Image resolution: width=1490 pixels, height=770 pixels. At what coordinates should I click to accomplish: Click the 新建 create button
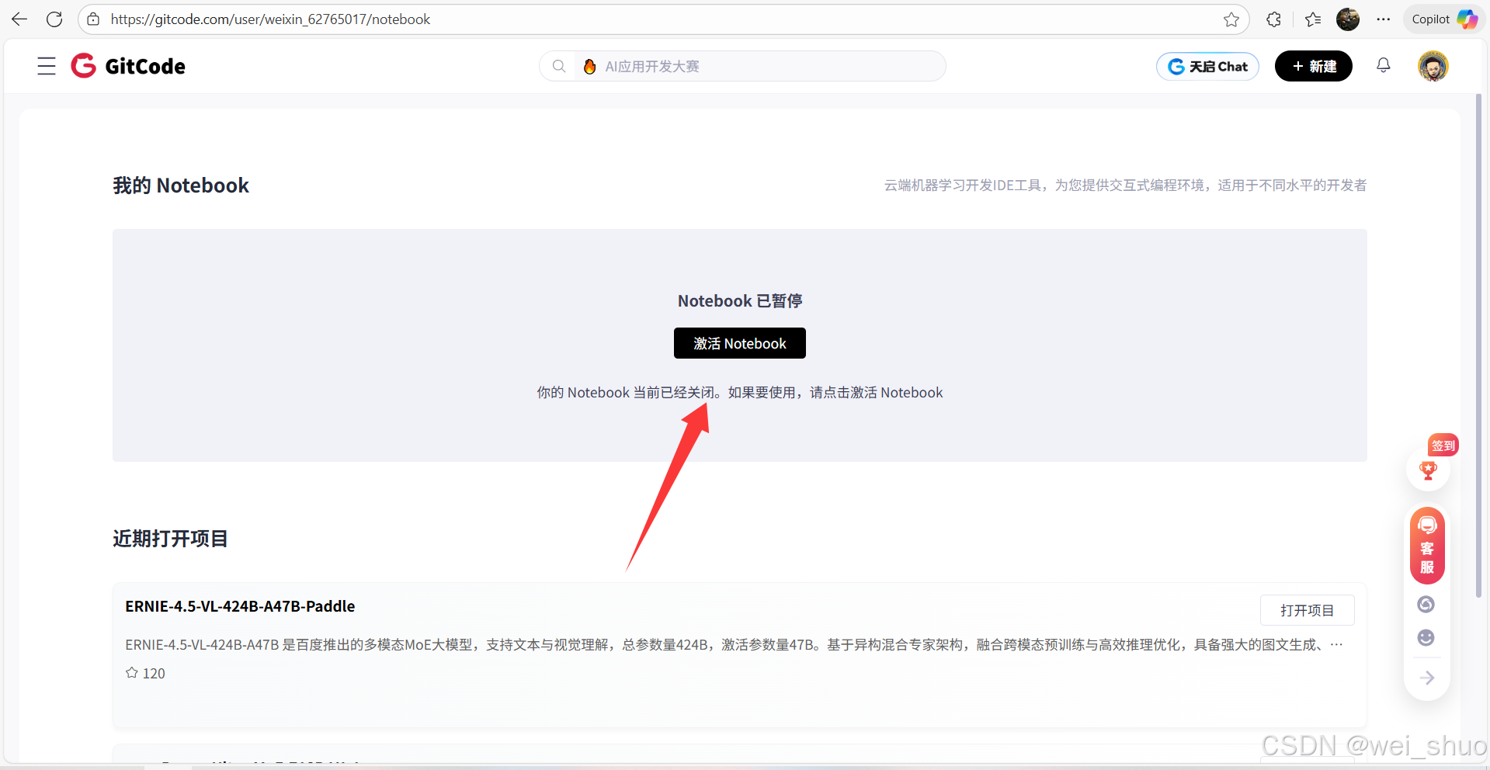(1314, 67)
